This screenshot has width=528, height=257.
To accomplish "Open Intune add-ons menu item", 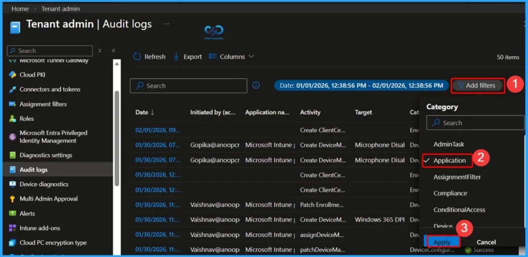I will (40, 228).
